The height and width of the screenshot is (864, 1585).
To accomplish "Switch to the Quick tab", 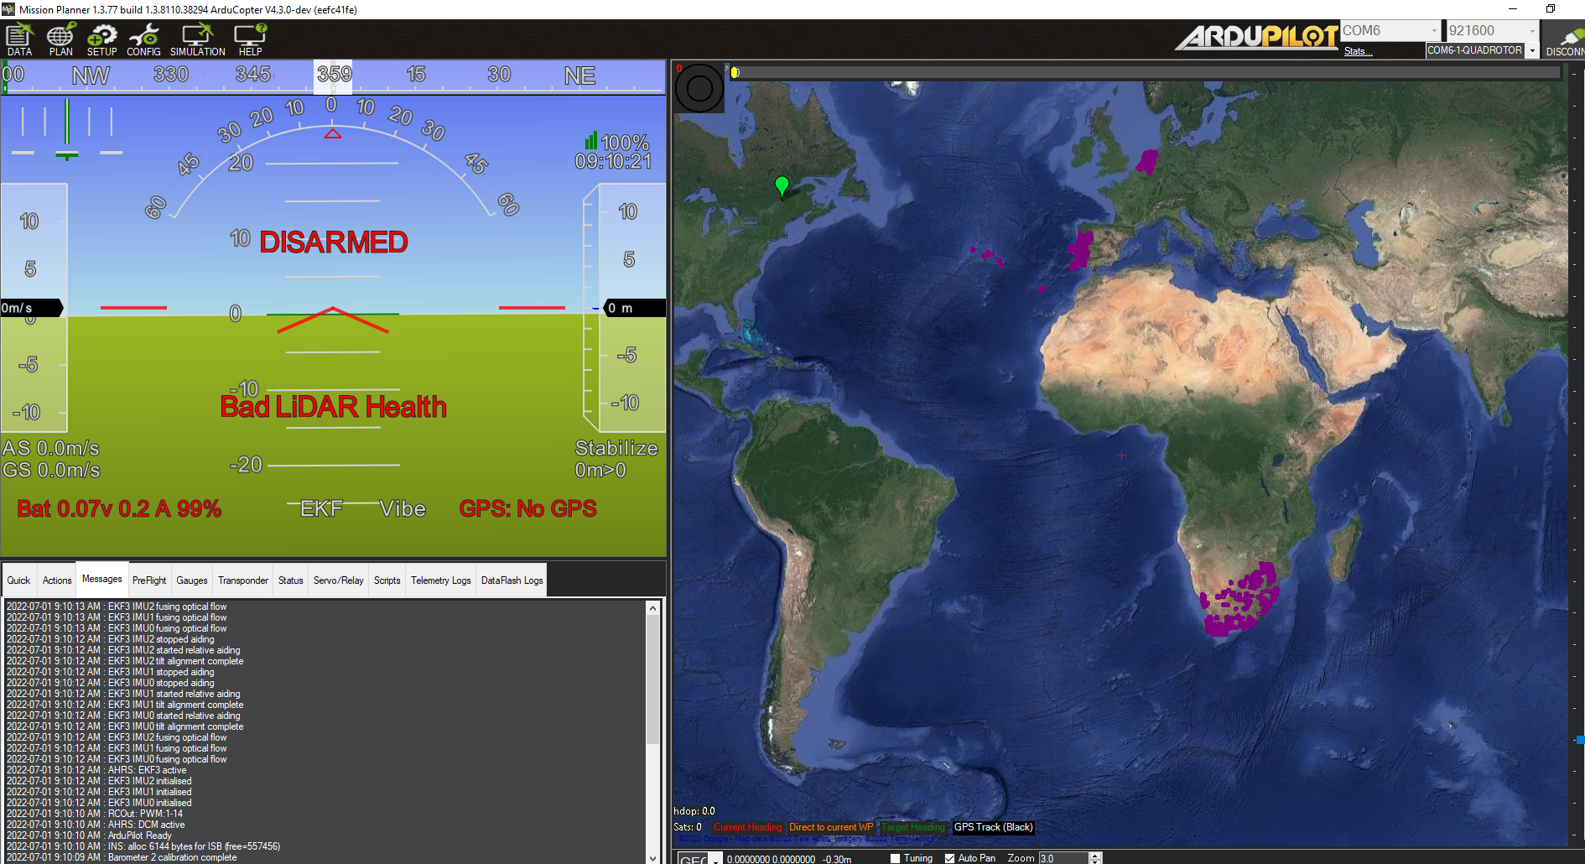I will point(18,580).
